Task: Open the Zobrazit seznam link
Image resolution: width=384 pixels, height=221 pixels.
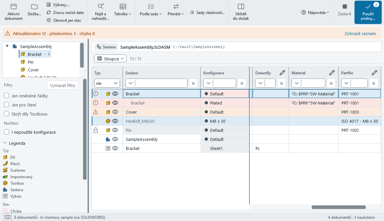Action: [360, 33]
